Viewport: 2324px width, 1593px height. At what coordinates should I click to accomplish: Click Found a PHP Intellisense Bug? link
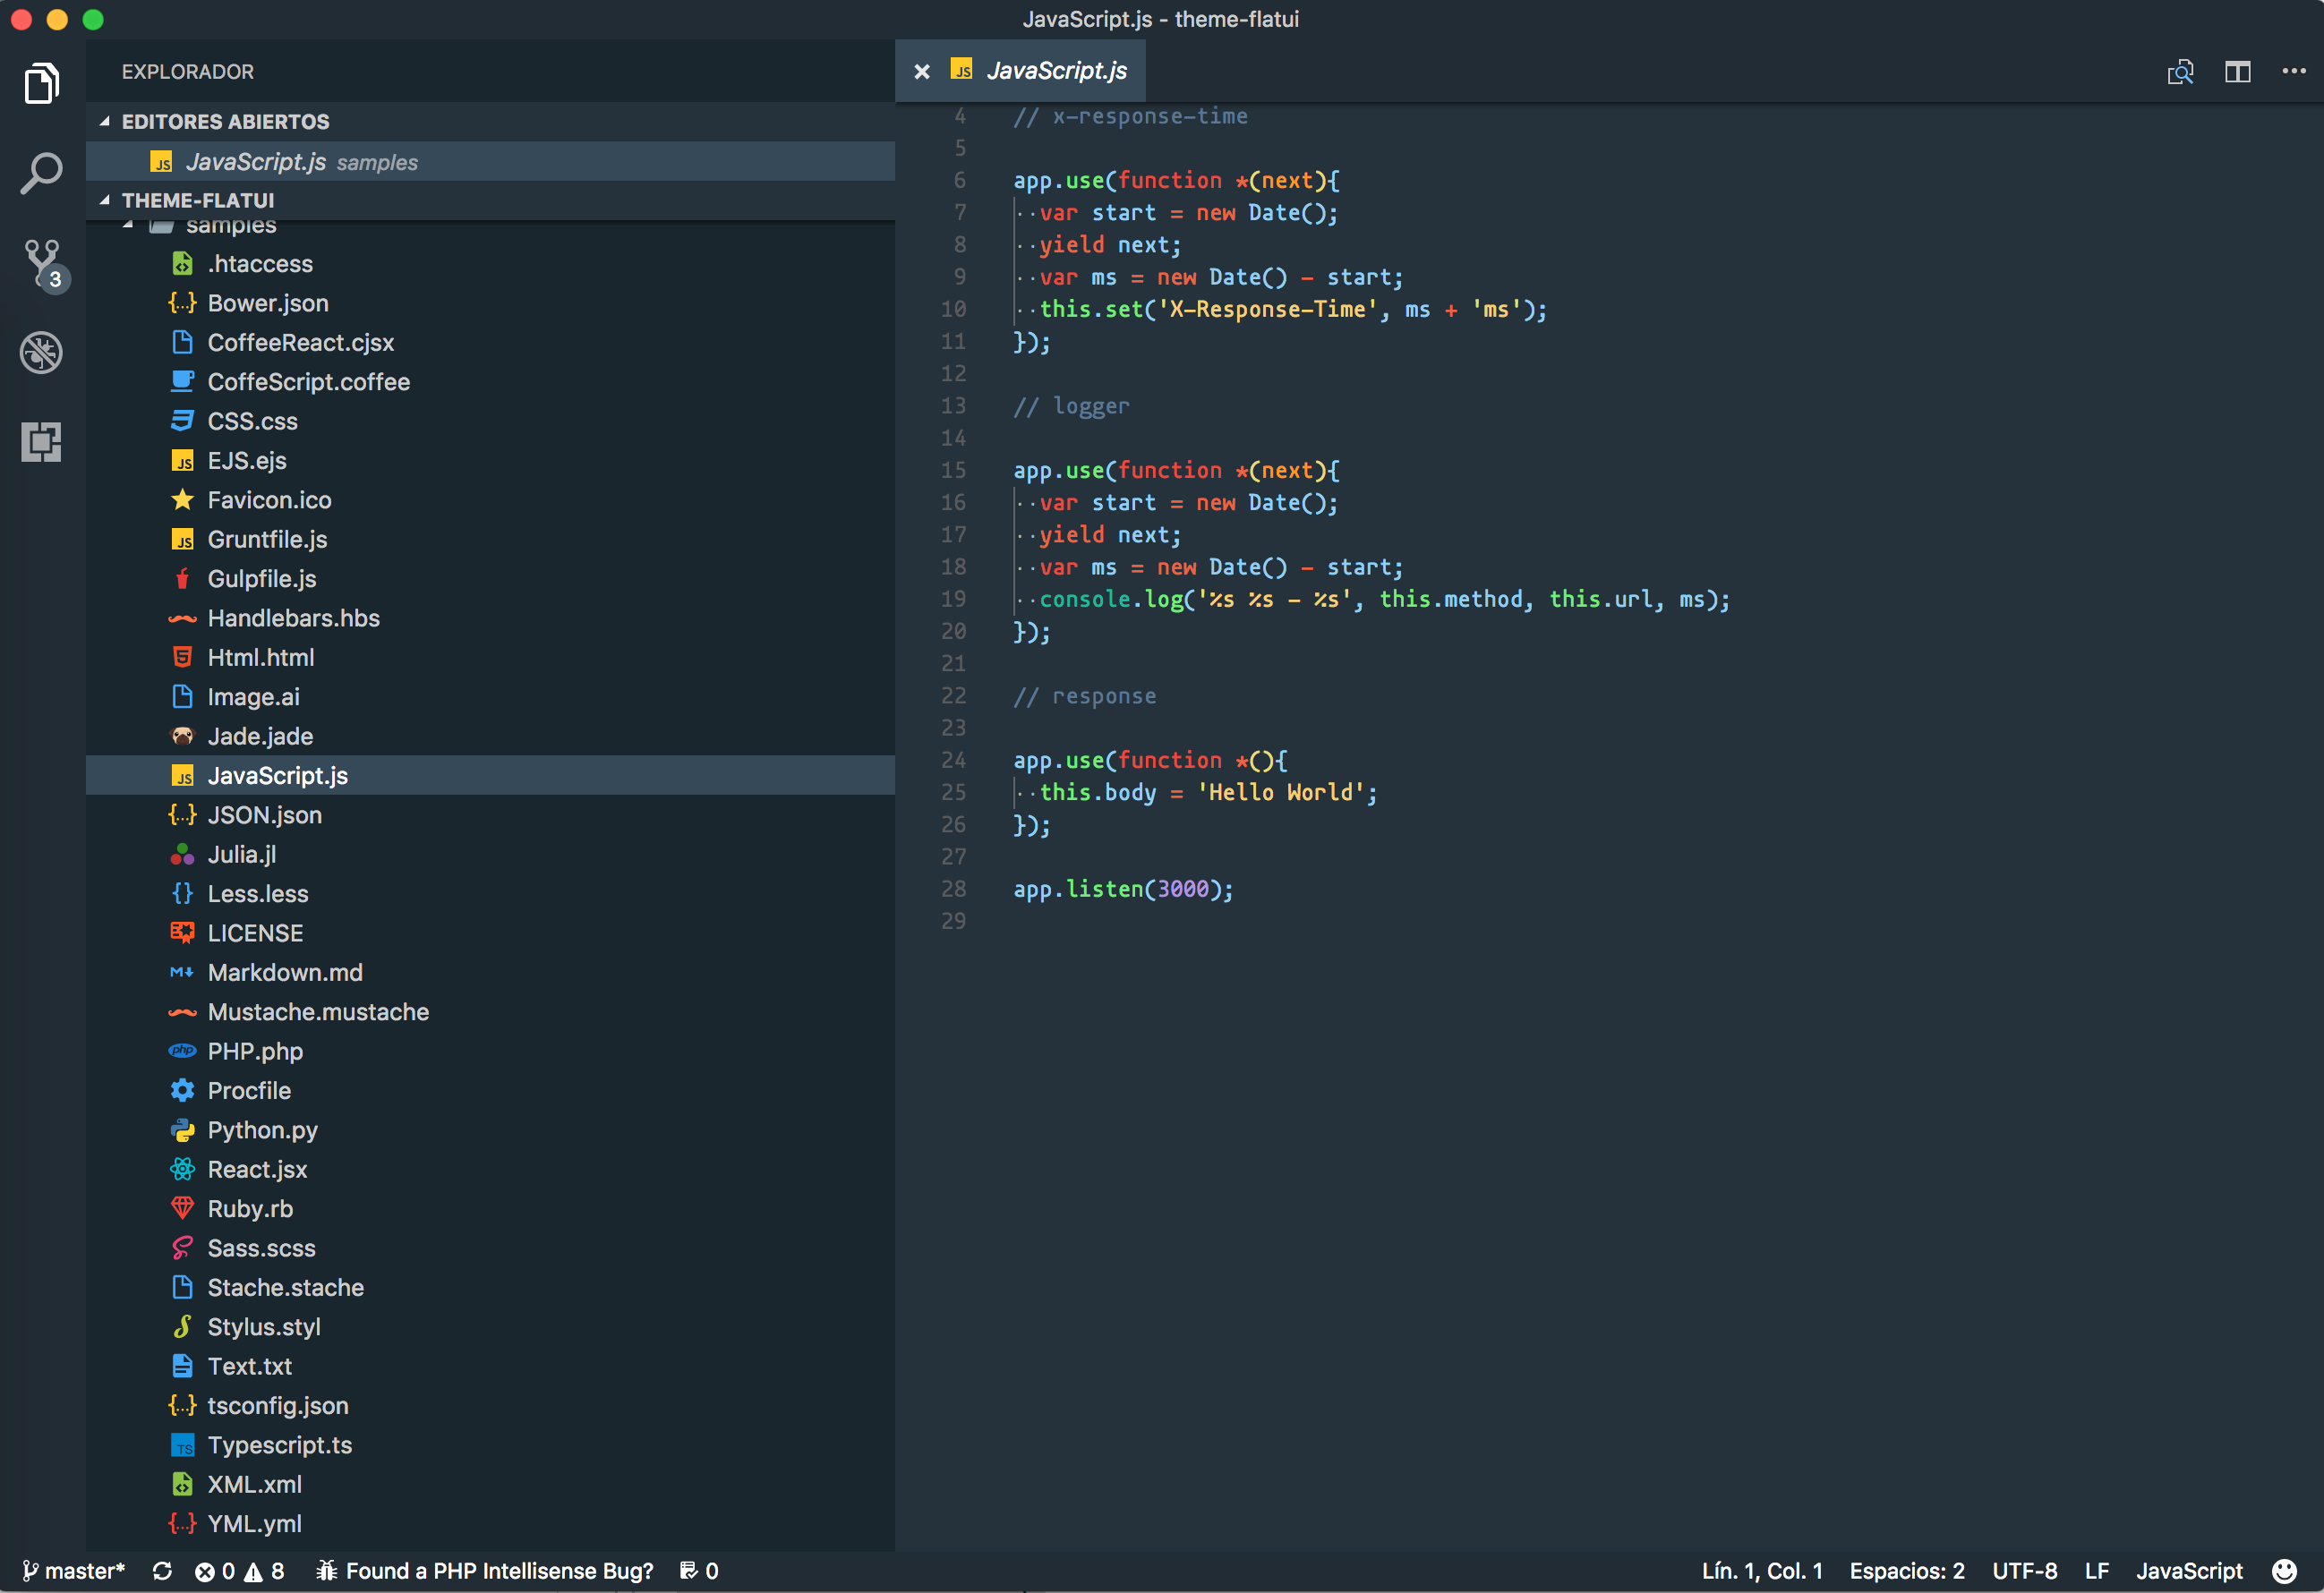[x=486, y=1571]
